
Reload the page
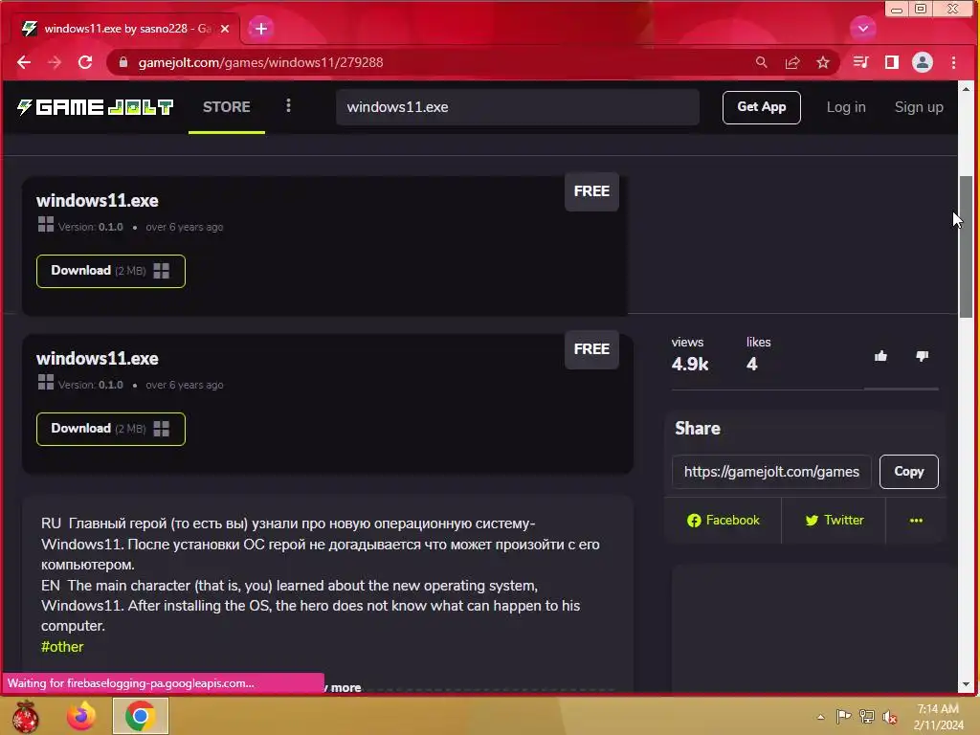[x=85, y=62]
